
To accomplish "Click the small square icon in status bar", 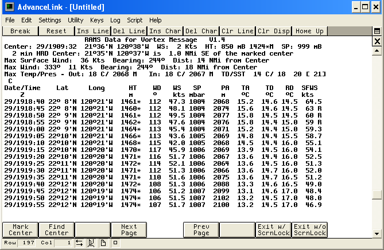I will point(115,243).
